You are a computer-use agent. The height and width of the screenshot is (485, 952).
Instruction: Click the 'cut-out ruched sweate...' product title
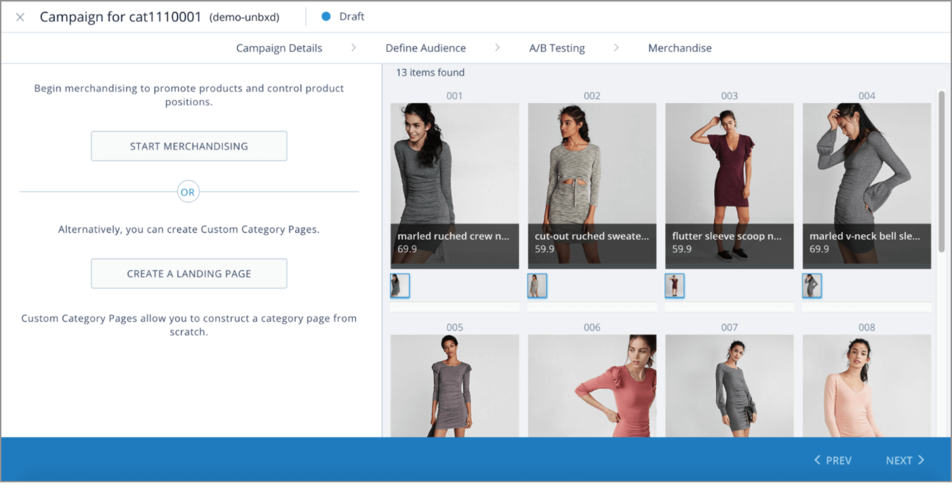tap(592, 236)
